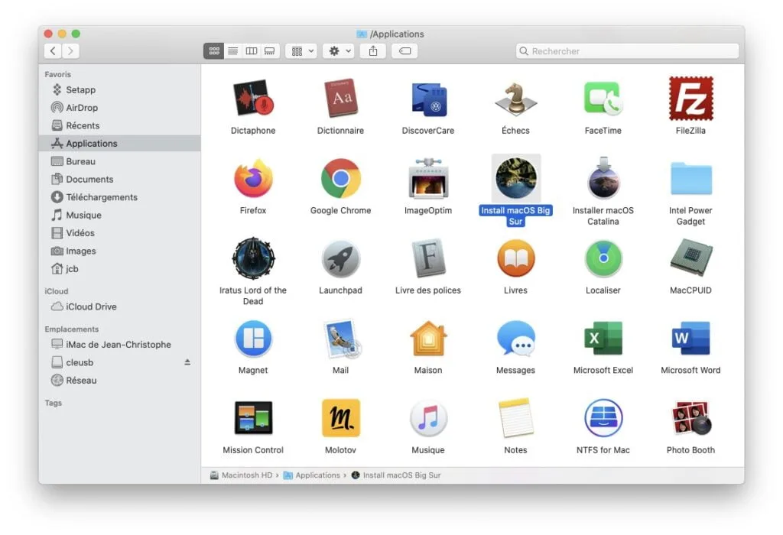The width and height of the screenshot is (783, 535).
Task: Go forward with the forward arrow
Action: pos(71,51)
